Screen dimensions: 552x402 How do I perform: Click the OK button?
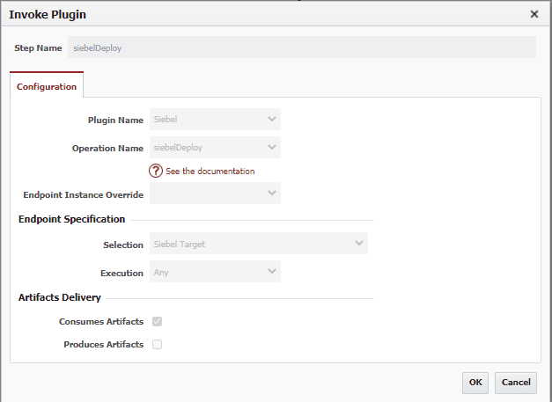click(x=475, y=383)
